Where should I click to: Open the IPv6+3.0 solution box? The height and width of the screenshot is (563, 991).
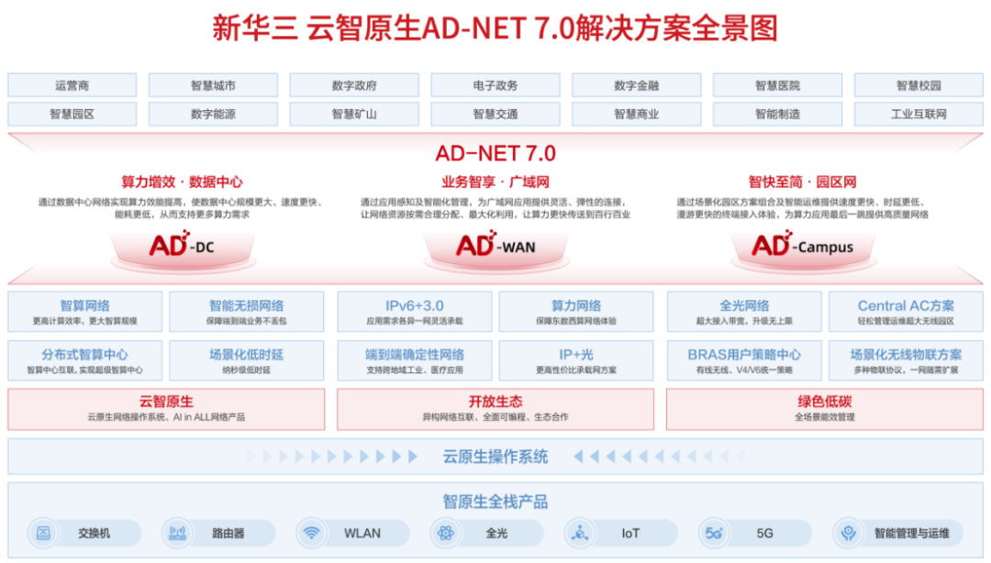click(415, 312)
